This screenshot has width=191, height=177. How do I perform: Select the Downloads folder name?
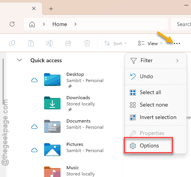pos(78,98)
